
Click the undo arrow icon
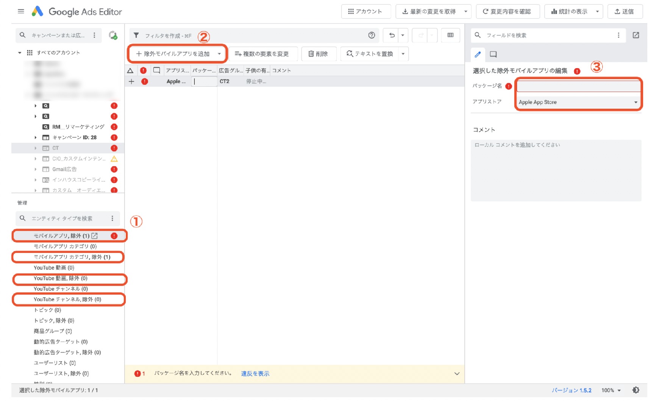tap(391, 35)
